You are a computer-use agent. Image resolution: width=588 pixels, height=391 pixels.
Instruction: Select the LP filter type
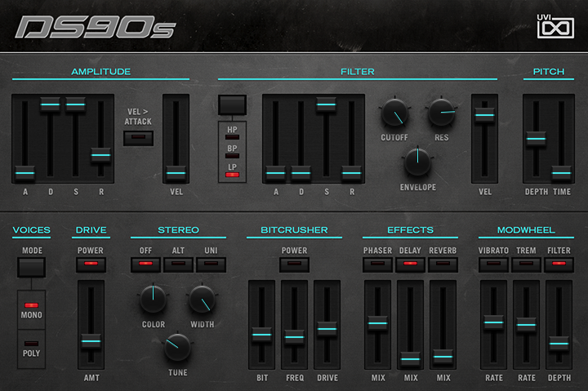point(232,175)
